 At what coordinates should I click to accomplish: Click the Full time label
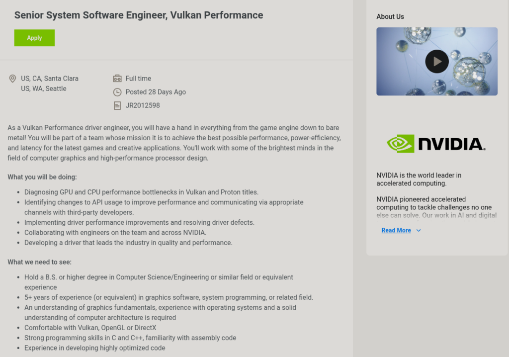click(138, 79)
